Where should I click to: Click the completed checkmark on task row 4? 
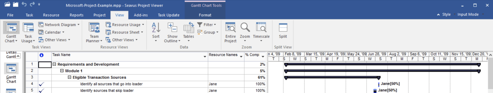[x=41, y=84]
